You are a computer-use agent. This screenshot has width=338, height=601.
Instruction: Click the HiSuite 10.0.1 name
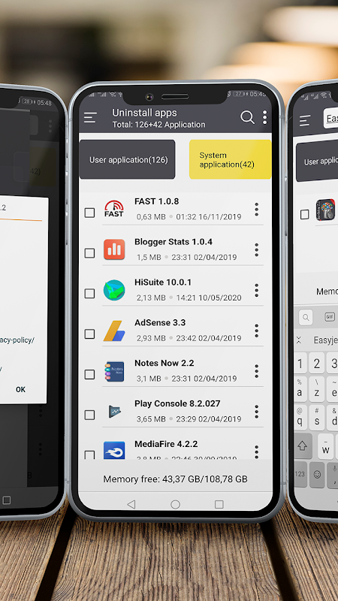[x=163, y=282]
